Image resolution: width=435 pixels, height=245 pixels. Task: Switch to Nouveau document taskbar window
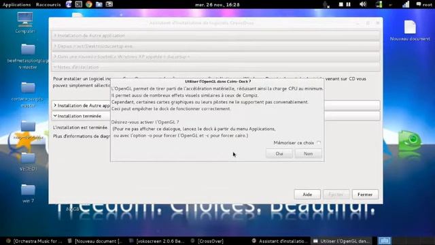tap(95, 241)
